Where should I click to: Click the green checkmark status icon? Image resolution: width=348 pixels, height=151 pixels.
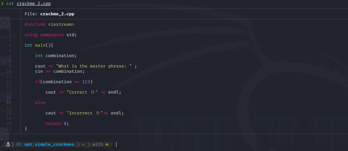pyautogui.click(x=83, y=144)
